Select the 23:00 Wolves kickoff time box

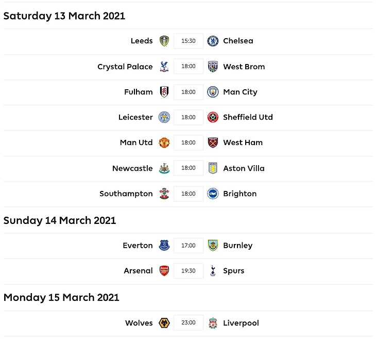click(189, 323)
